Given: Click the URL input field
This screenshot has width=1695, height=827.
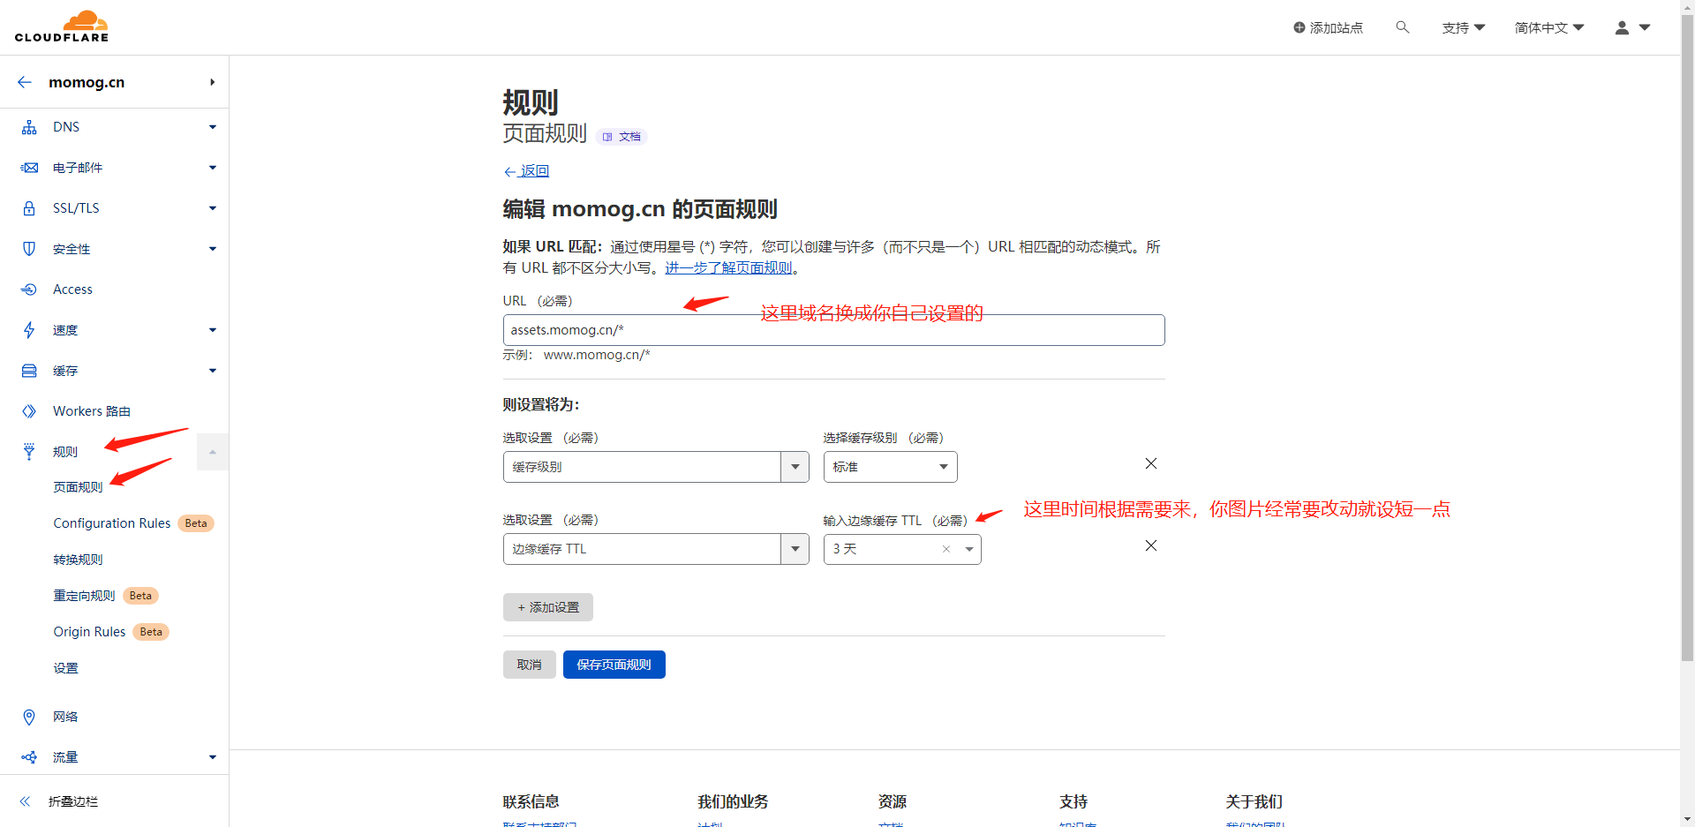Looking at the screenshot, I should click(832, 330).
